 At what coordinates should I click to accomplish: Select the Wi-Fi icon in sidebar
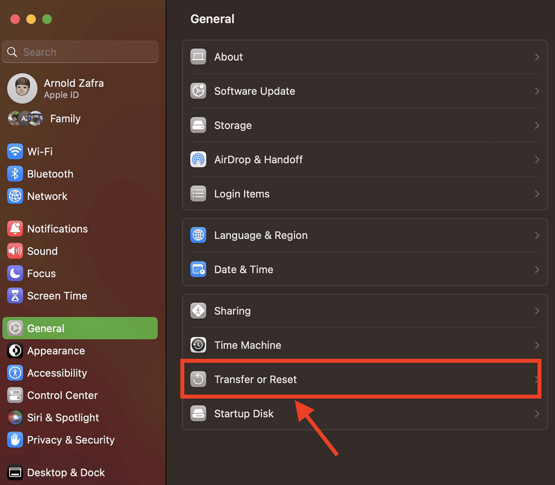pos(14,151)
